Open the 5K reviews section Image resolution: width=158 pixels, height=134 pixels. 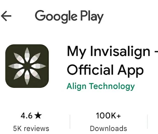tap(31, 129)
